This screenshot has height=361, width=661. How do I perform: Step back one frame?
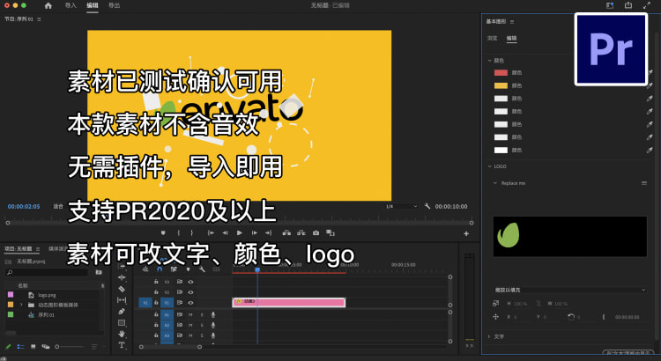tap(225, 233)
